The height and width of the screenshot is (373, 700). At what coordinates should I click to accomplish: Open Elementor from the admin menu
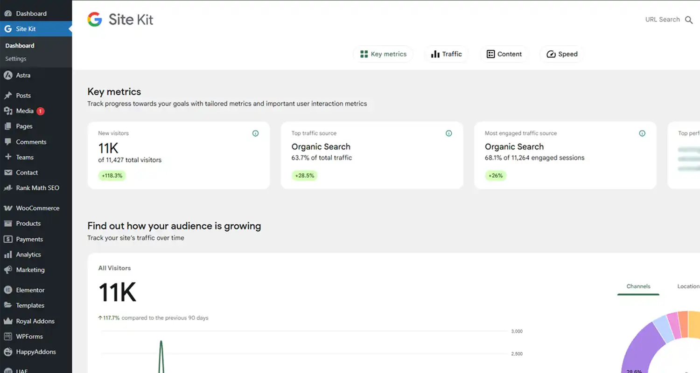29,290
